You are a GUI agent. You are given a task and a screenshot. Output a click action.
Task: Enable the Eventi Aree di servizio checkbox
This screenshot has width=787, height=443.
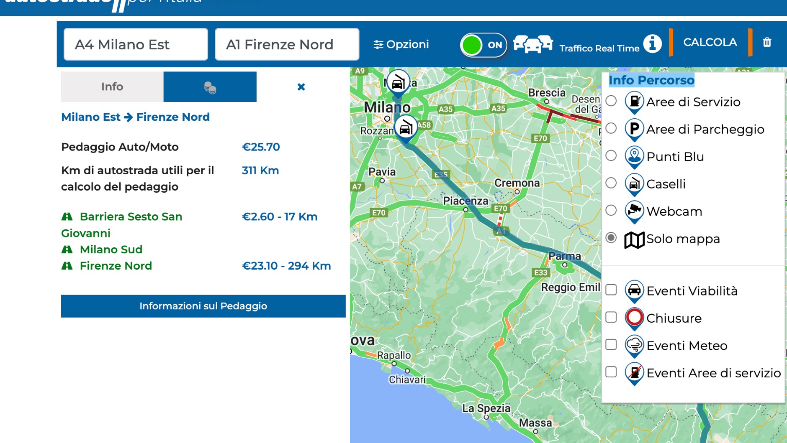tap(611, 372)
